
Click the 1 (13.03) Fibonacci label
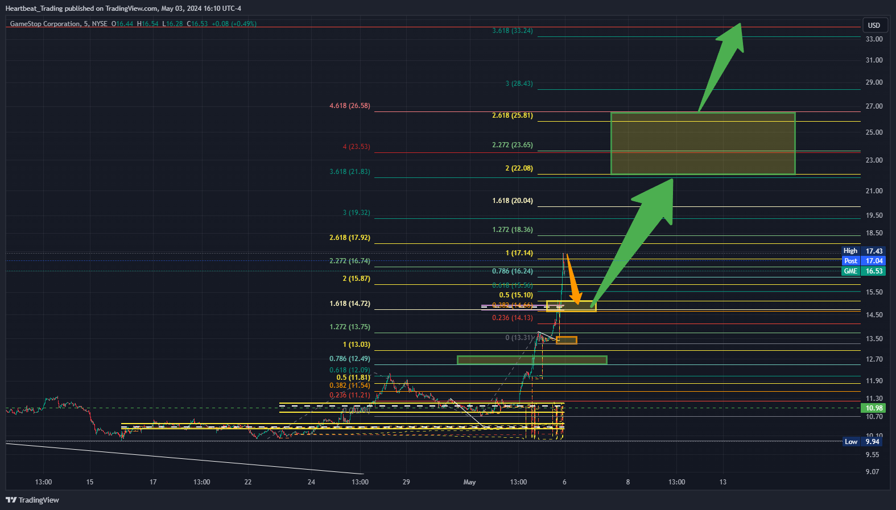pyautogui.click(x=356, y=345)
